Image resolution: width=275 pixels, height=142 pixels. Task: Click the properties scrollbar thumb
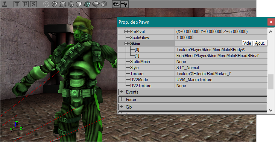click(270, 82)
